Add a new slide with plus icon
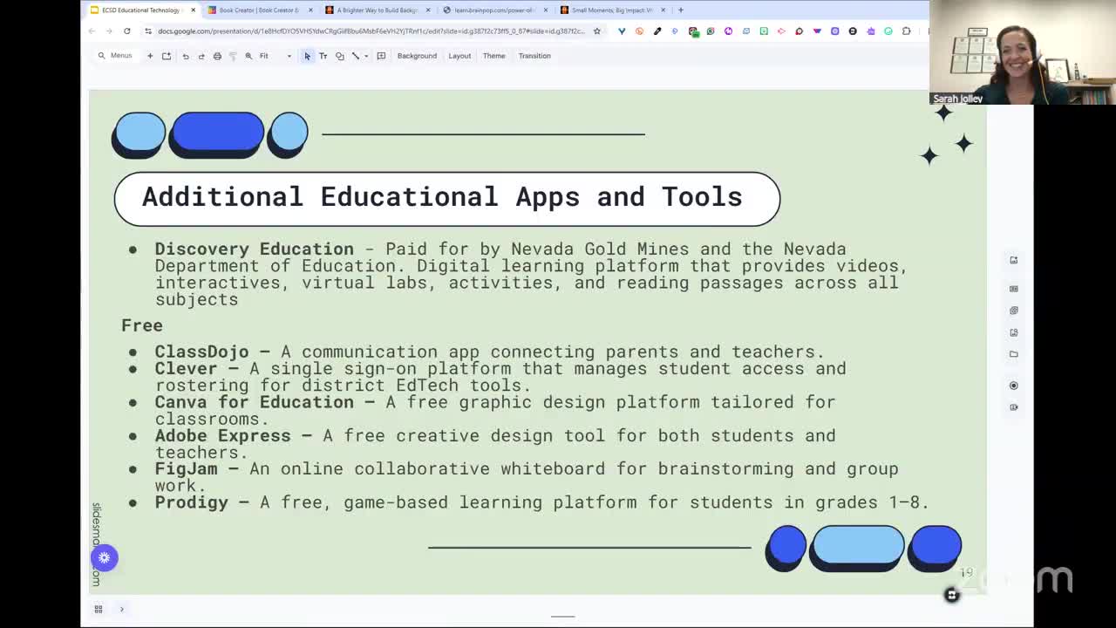1116x628 pixels. [150, 56]
